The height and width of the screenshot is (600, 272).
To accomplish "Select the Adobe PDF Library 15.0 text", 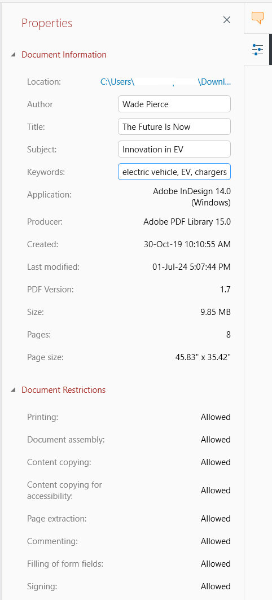I will [x=187, y=222].
